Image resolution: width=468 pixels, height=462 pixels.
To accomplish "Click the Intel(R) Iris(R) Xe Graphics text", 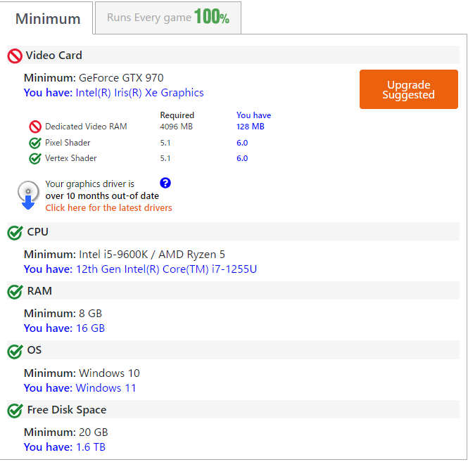I will coord(139,93).
